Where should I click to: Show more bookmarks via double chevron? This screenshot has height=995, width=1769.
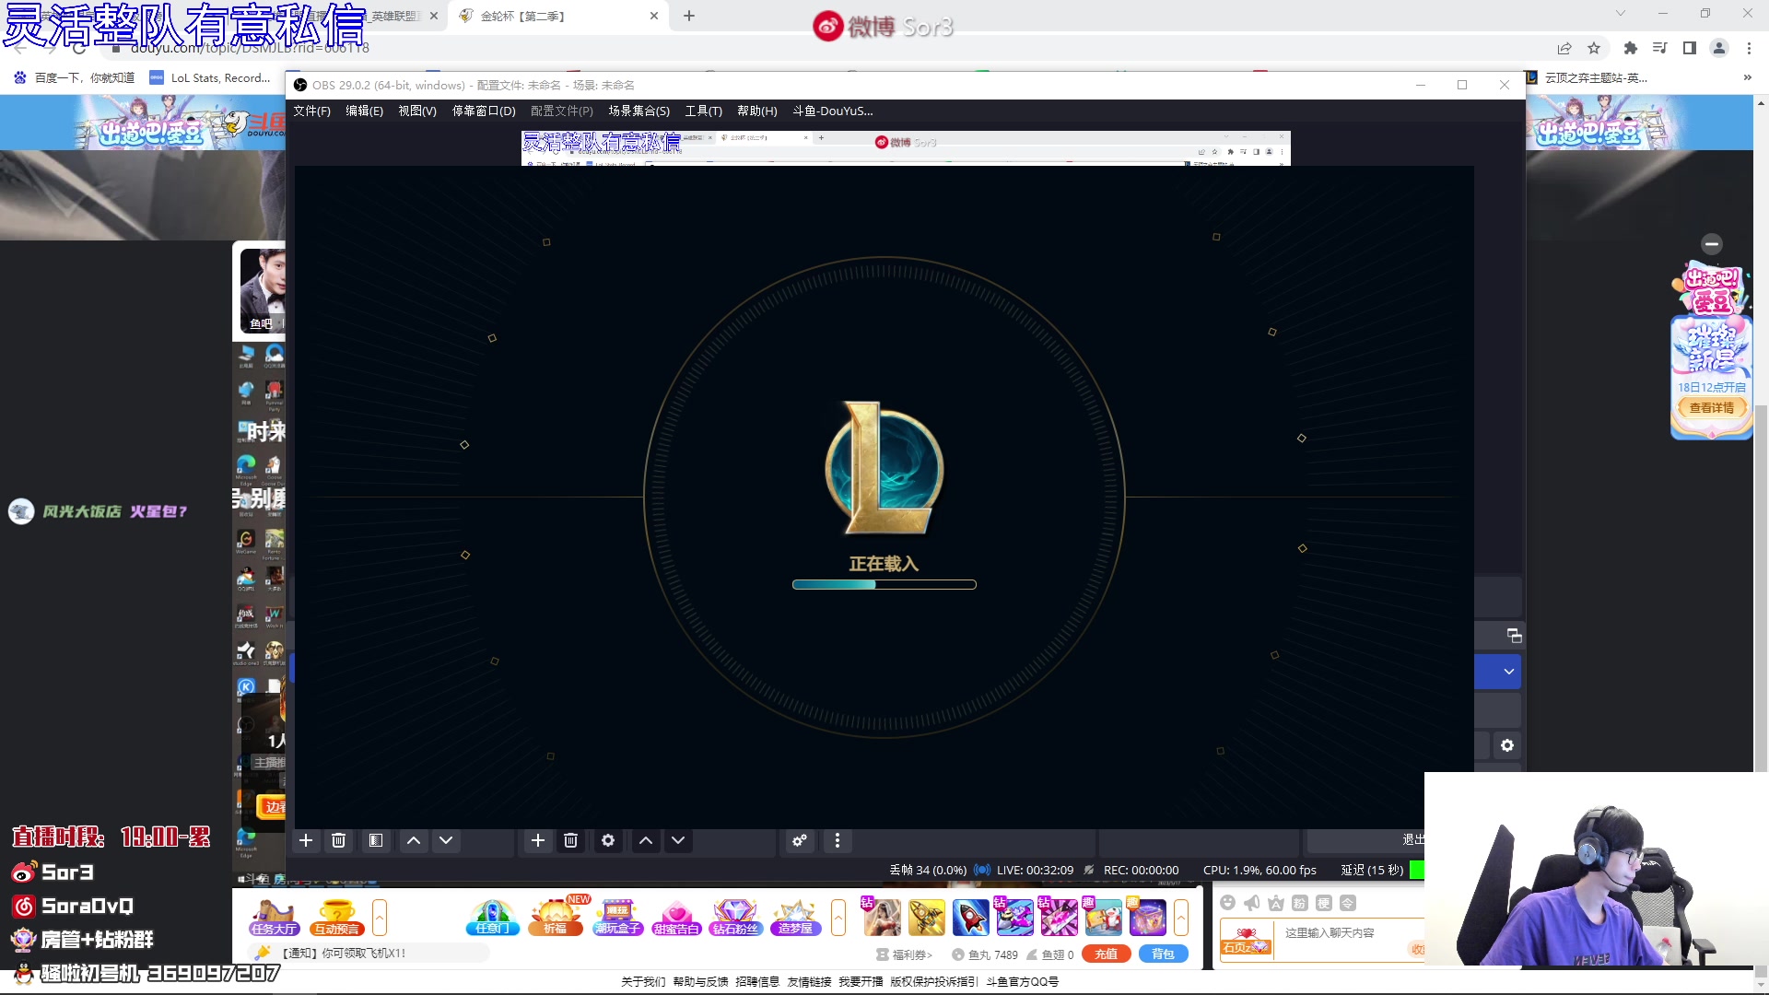(x=1747, y=77)
